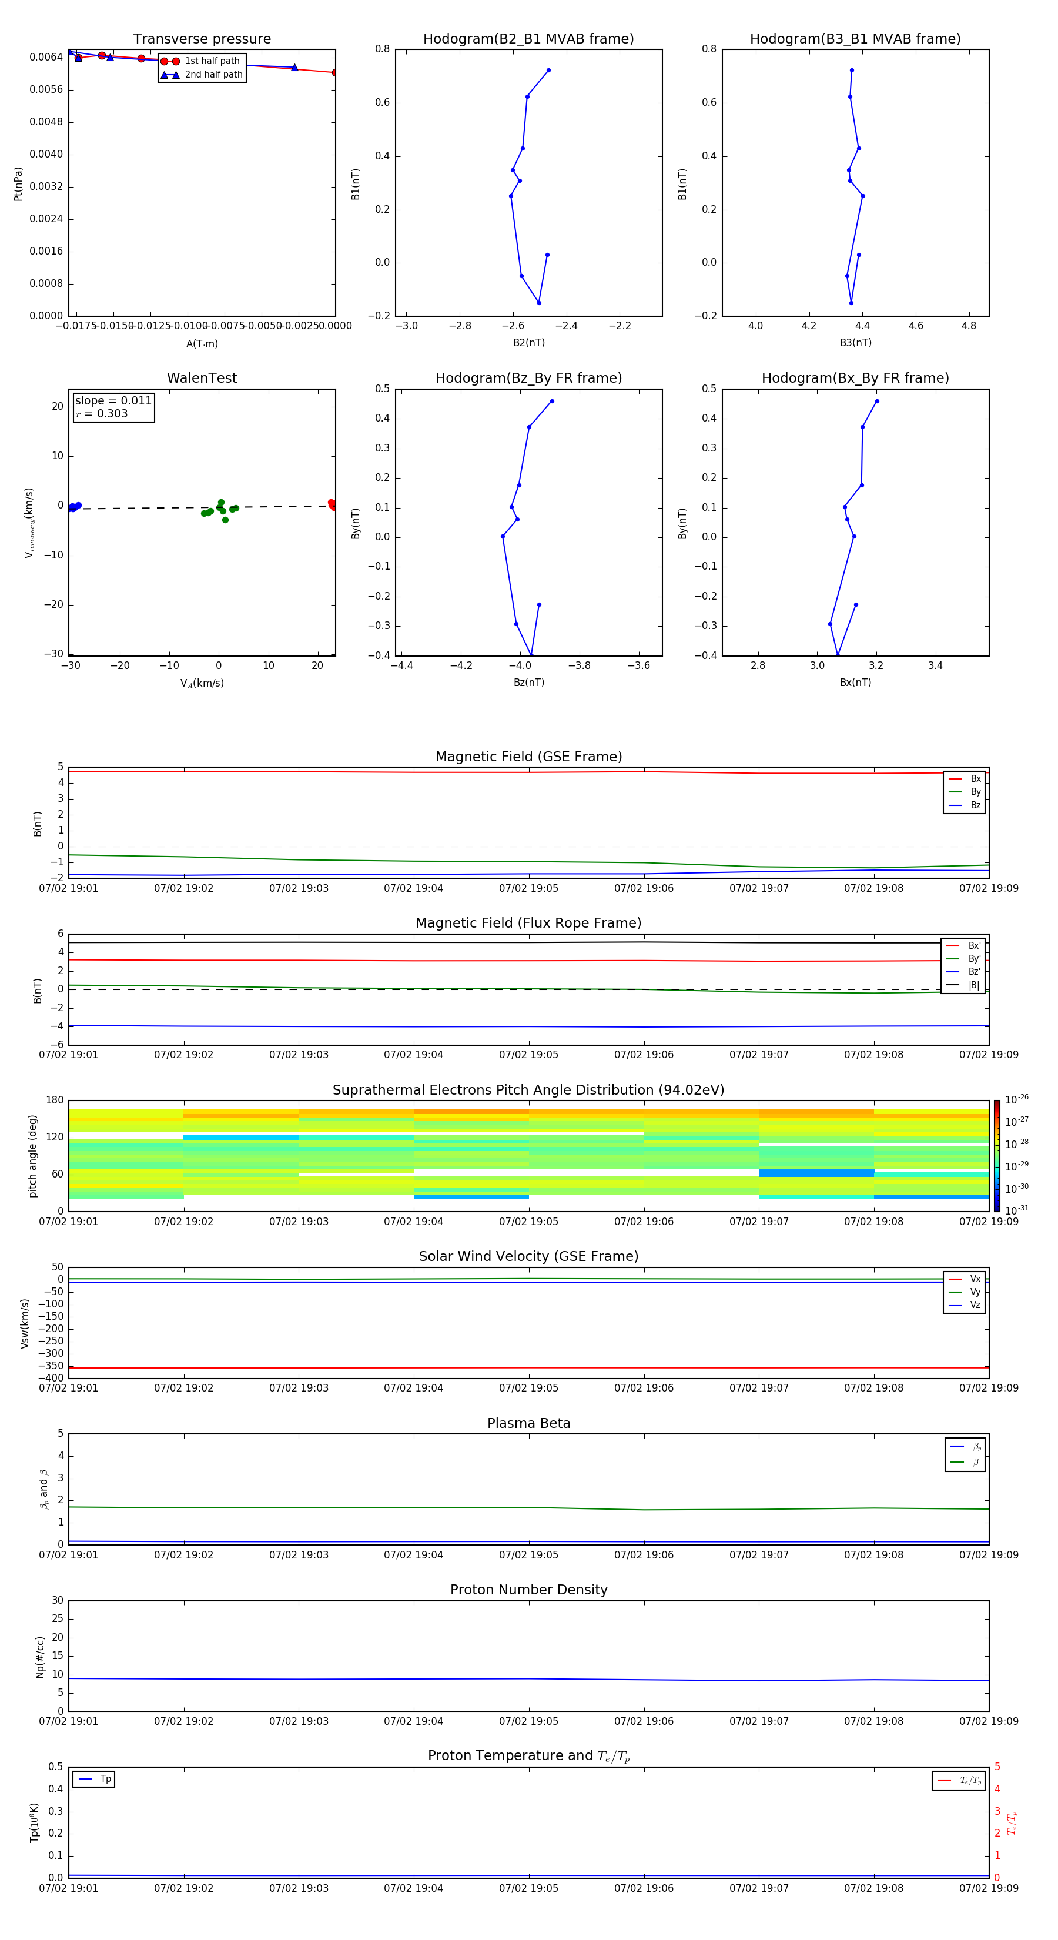
Task: Select "Bx" in the GSE magnetic field legend
Action: [965, 779]
